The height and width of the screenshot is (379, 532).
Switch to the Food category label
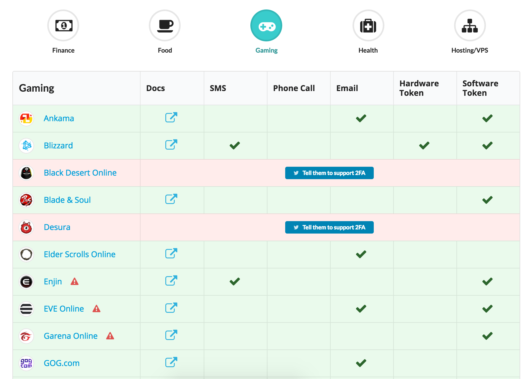pyautogui.click(x=165, y=50)
